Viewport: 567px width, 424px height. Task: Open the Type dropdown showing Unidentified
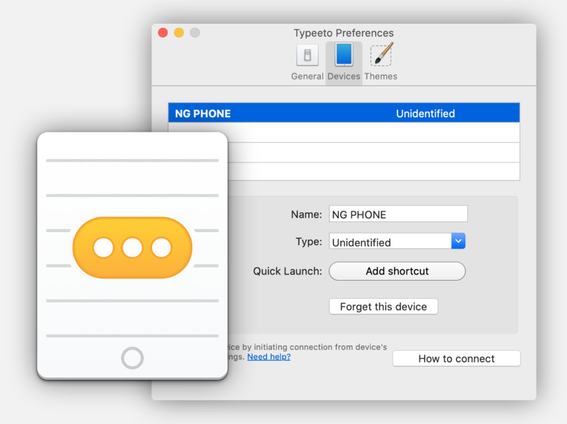pyautogui.click(x=397, y=241)
